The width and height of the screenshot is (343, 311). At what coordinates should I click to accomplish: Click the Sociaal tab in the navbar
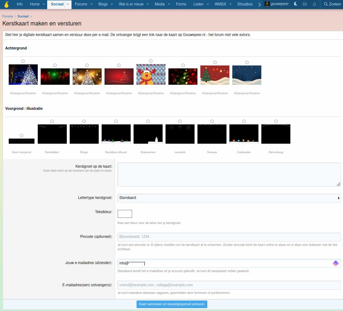coord(57,4)
